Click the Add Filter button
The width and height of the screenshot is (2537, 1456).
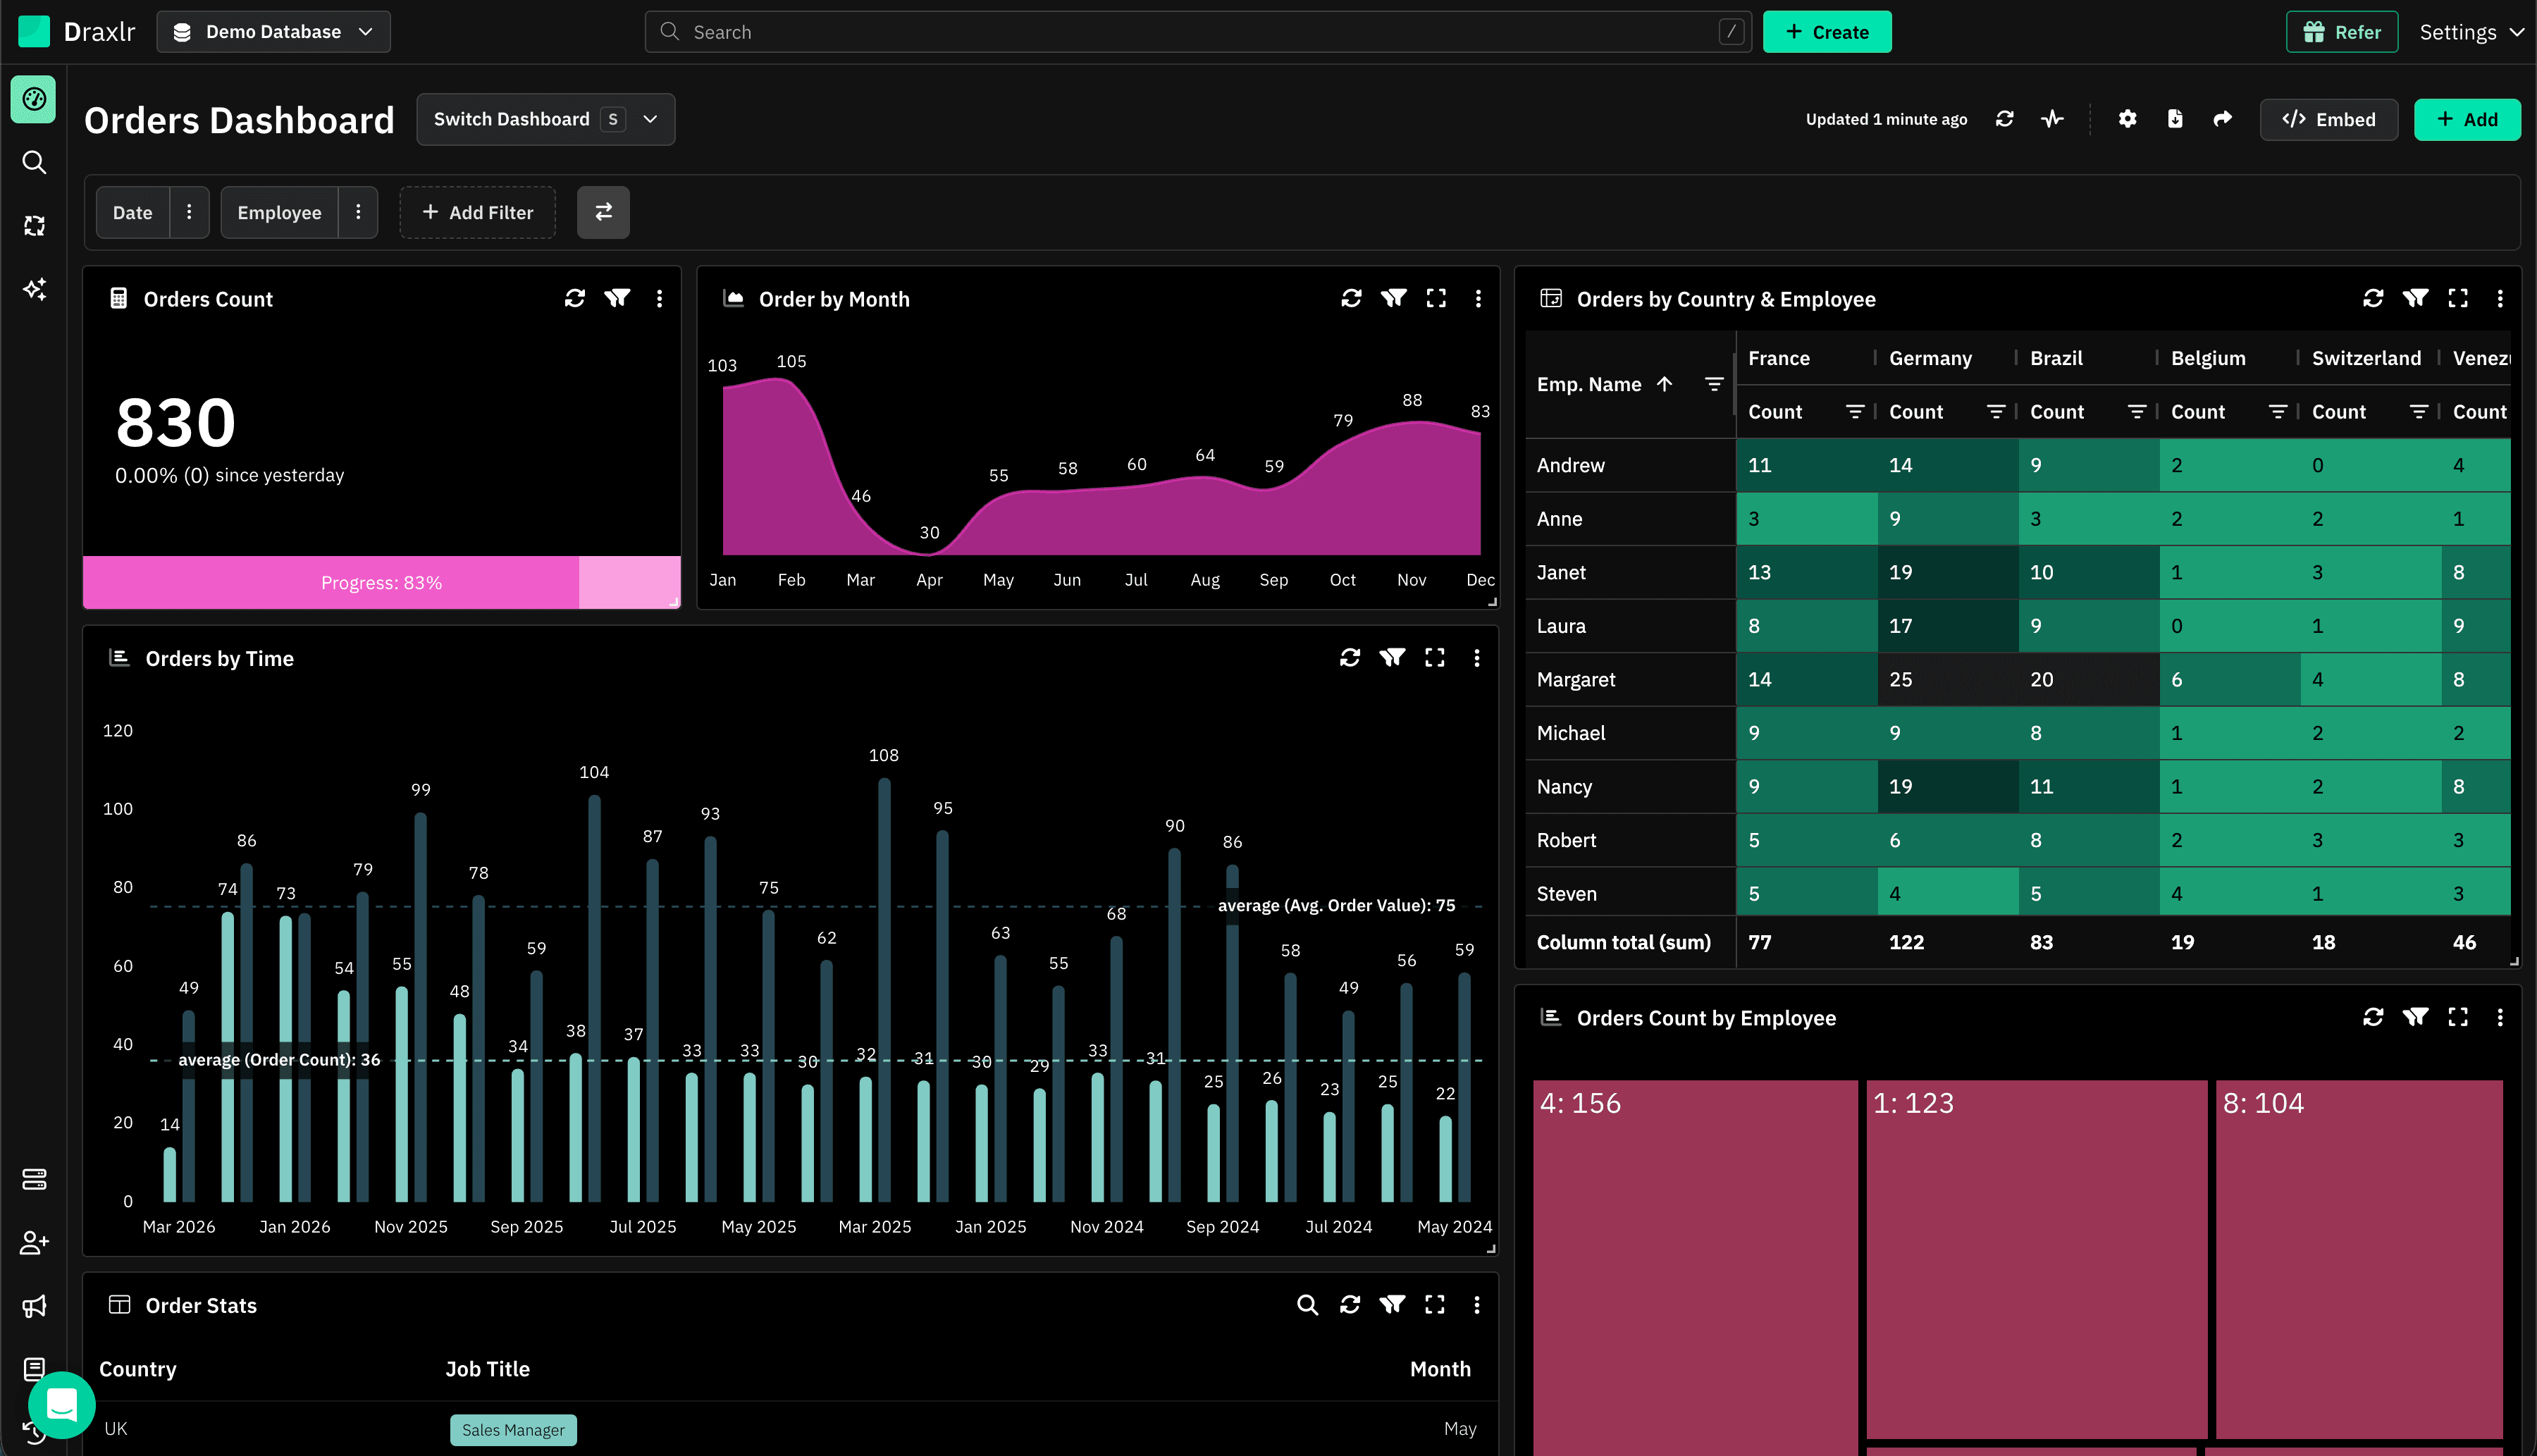coord(478,212)
